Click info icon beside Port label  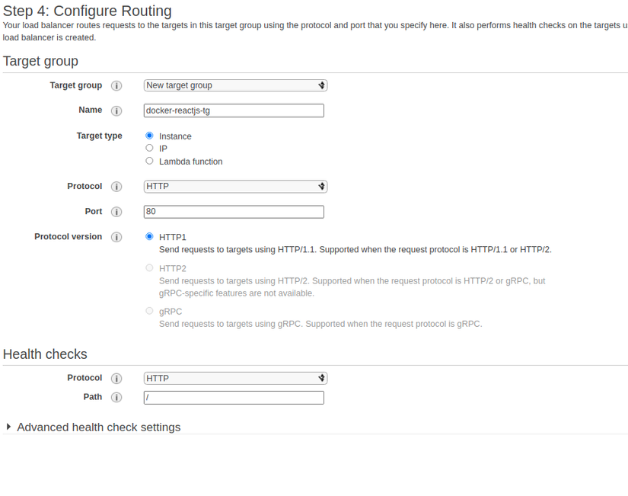(116, 212)
